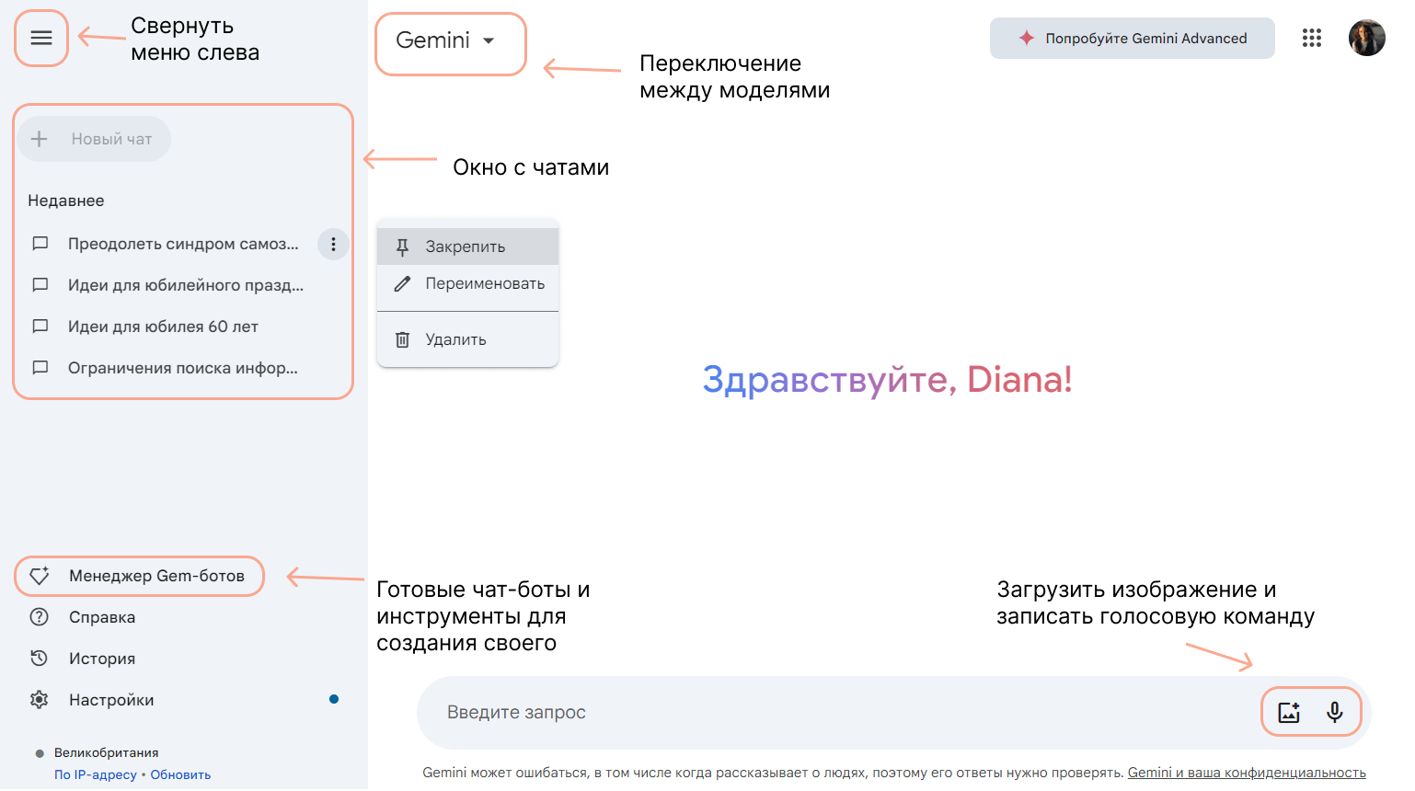Click the Обновить location link
1415x791 pixels.
point(180,774)
